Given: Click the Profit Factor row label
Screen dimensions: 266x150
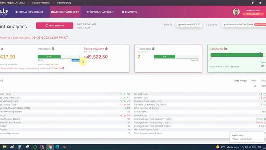Looking at the screenshot, I should tap(140, 115).
